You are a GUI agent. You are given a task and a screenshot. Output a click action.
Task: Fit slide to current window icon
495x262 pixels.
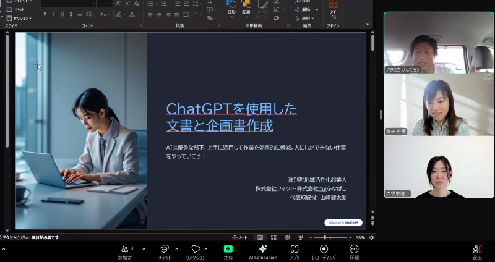click(x=372, y=237)
